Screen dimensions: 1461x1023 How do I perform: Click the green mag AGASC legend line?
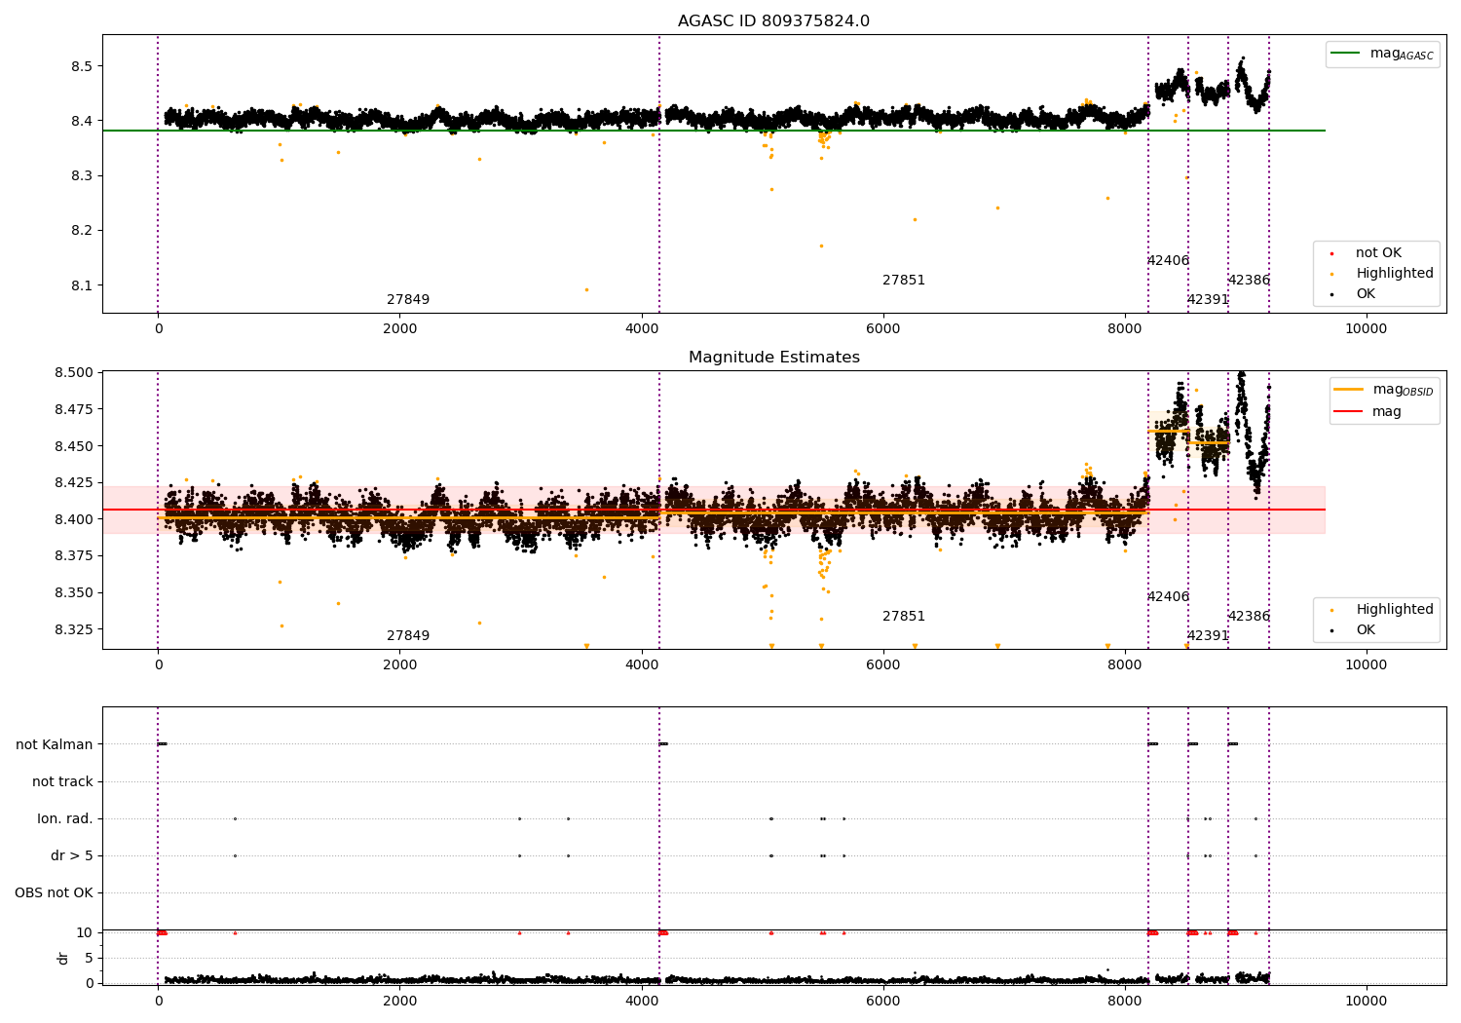(1346, 54)
